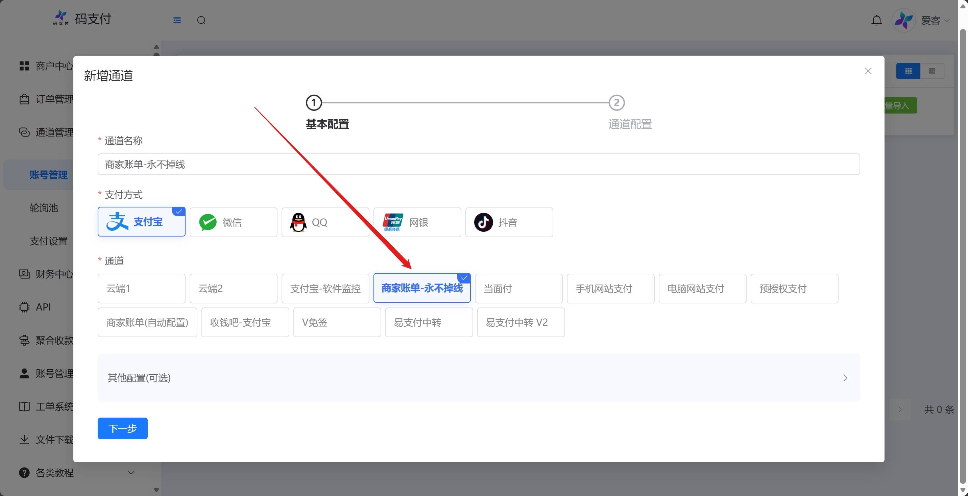The image size is (968, 496).
Task: Click the user avatar icon
Action: coord(903,20)
